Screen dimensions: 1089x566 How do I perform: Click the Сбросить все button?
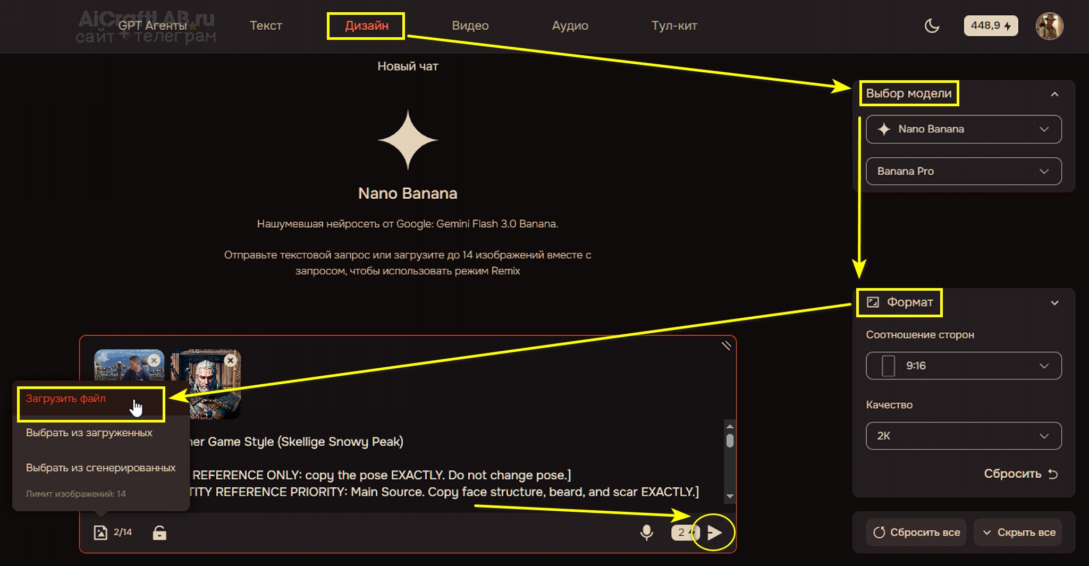(x=917, y=532)
